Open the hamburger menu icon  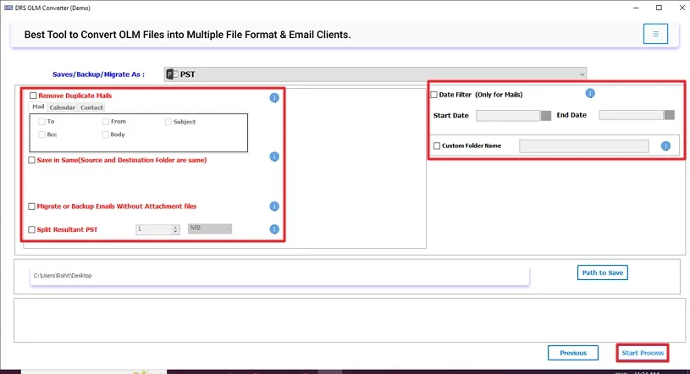(x=655, y=34)
